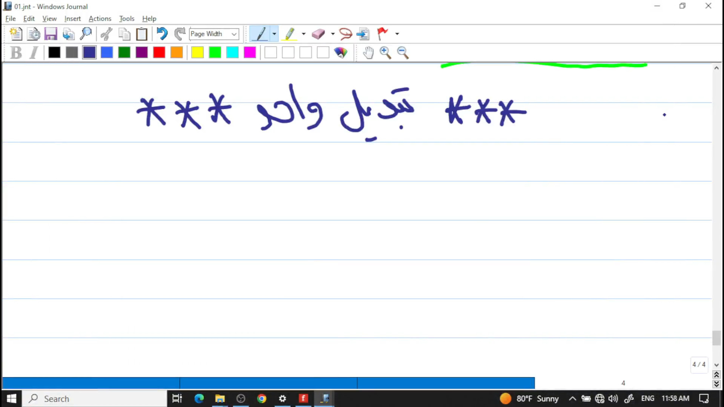Go to previous page with double-up arrow

pyautogui.click(x=716, y=375)
